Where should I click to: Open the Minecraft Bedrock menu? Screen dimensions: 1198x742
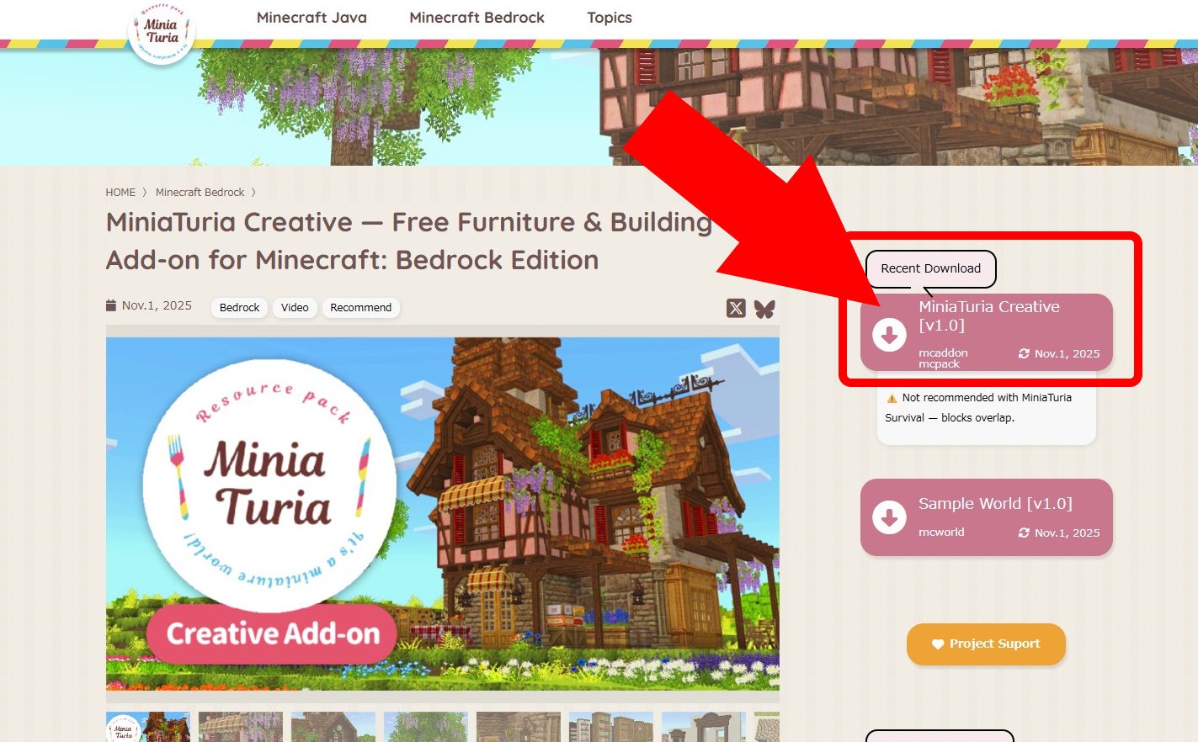tap(477, 18)
